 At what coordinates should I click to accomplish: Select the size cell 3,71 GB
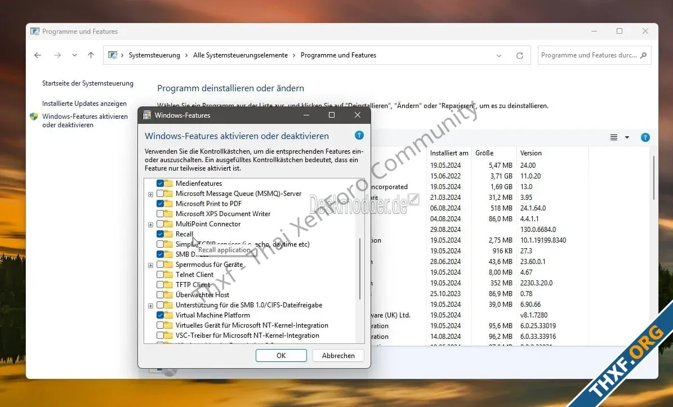501,176
